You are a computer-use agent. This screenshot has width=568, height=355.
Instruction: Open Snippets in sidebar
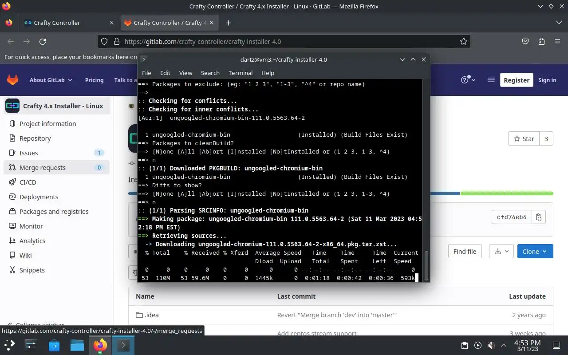coord(56,270)
